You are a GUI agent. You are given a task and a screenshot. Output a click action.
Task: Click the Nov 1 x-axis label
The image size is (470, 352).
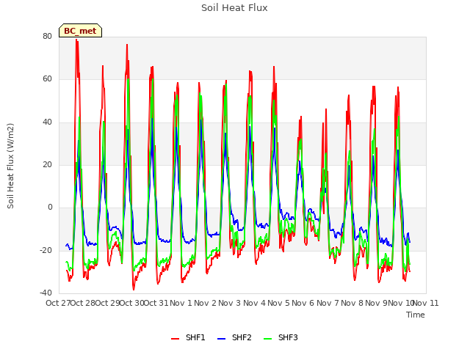(x=181, y=303)
